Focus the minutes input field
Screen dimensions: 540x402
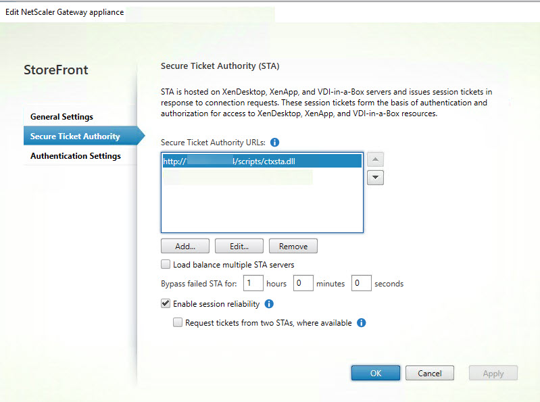(x=303, y=284)
